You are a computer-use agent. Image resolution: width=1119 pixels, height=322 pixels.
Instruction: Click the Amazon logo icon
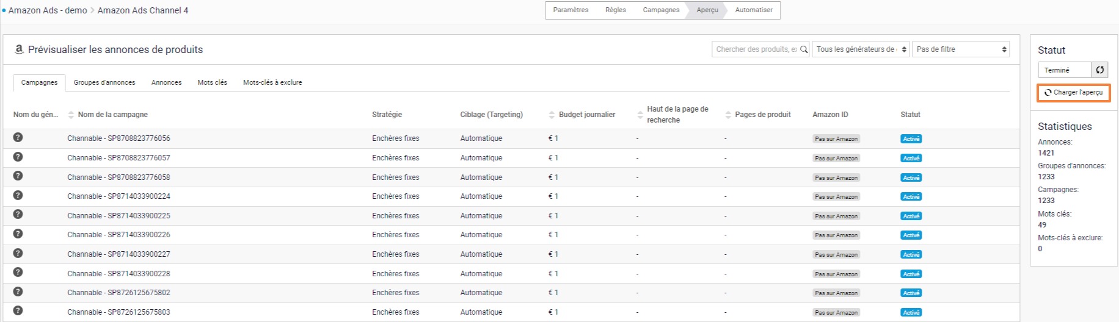point(19,49)
